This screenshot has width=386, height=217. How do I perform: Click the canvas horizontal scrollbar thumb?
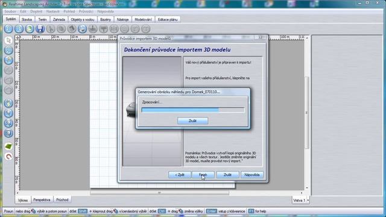point(159,193)
